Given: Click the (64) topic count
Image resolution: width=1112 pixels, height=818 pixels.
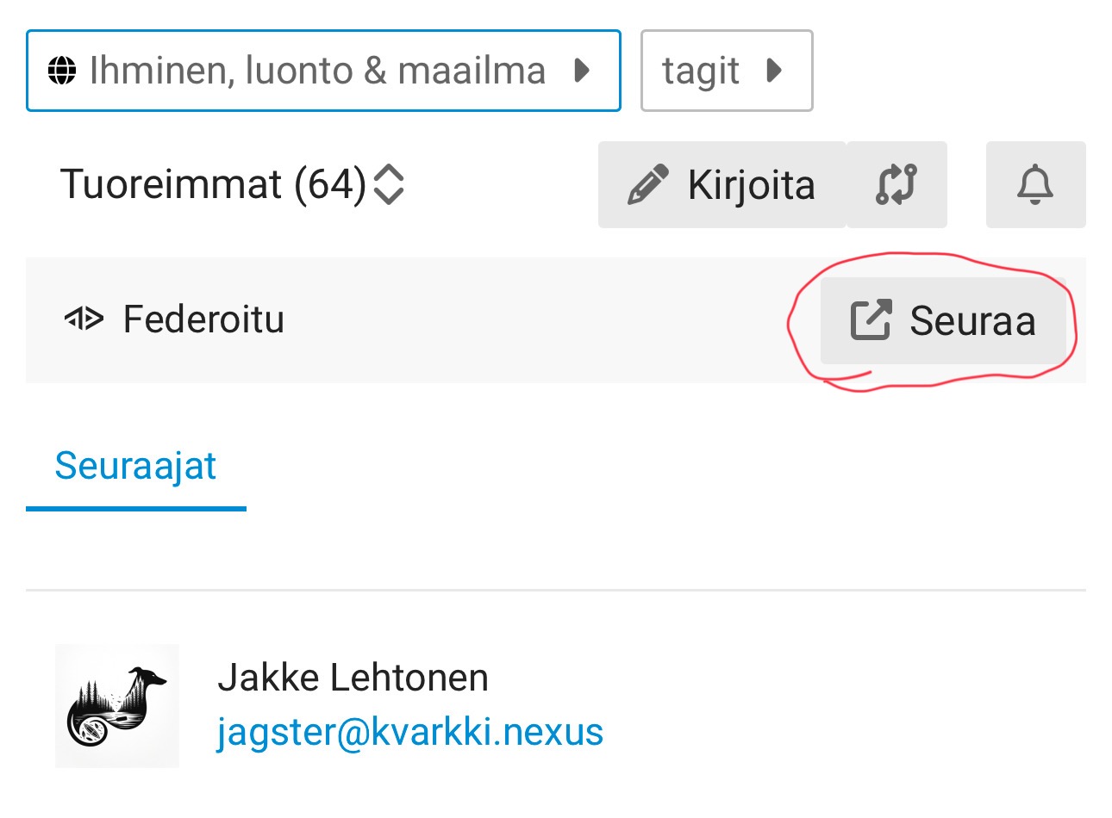Looking at the screenshot, I should pos(330,184).
